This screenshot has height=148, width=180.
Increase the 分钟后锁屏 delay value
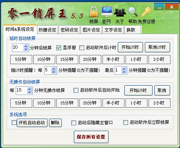click(x=26, y=46)
